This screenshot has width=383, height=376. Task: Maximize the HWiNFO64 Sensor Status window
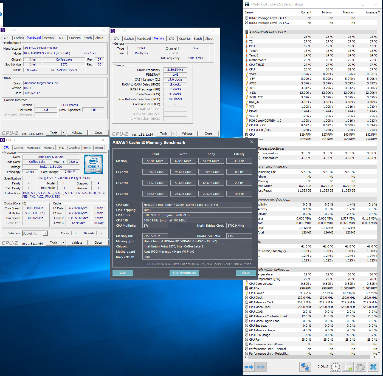(363, 4)
